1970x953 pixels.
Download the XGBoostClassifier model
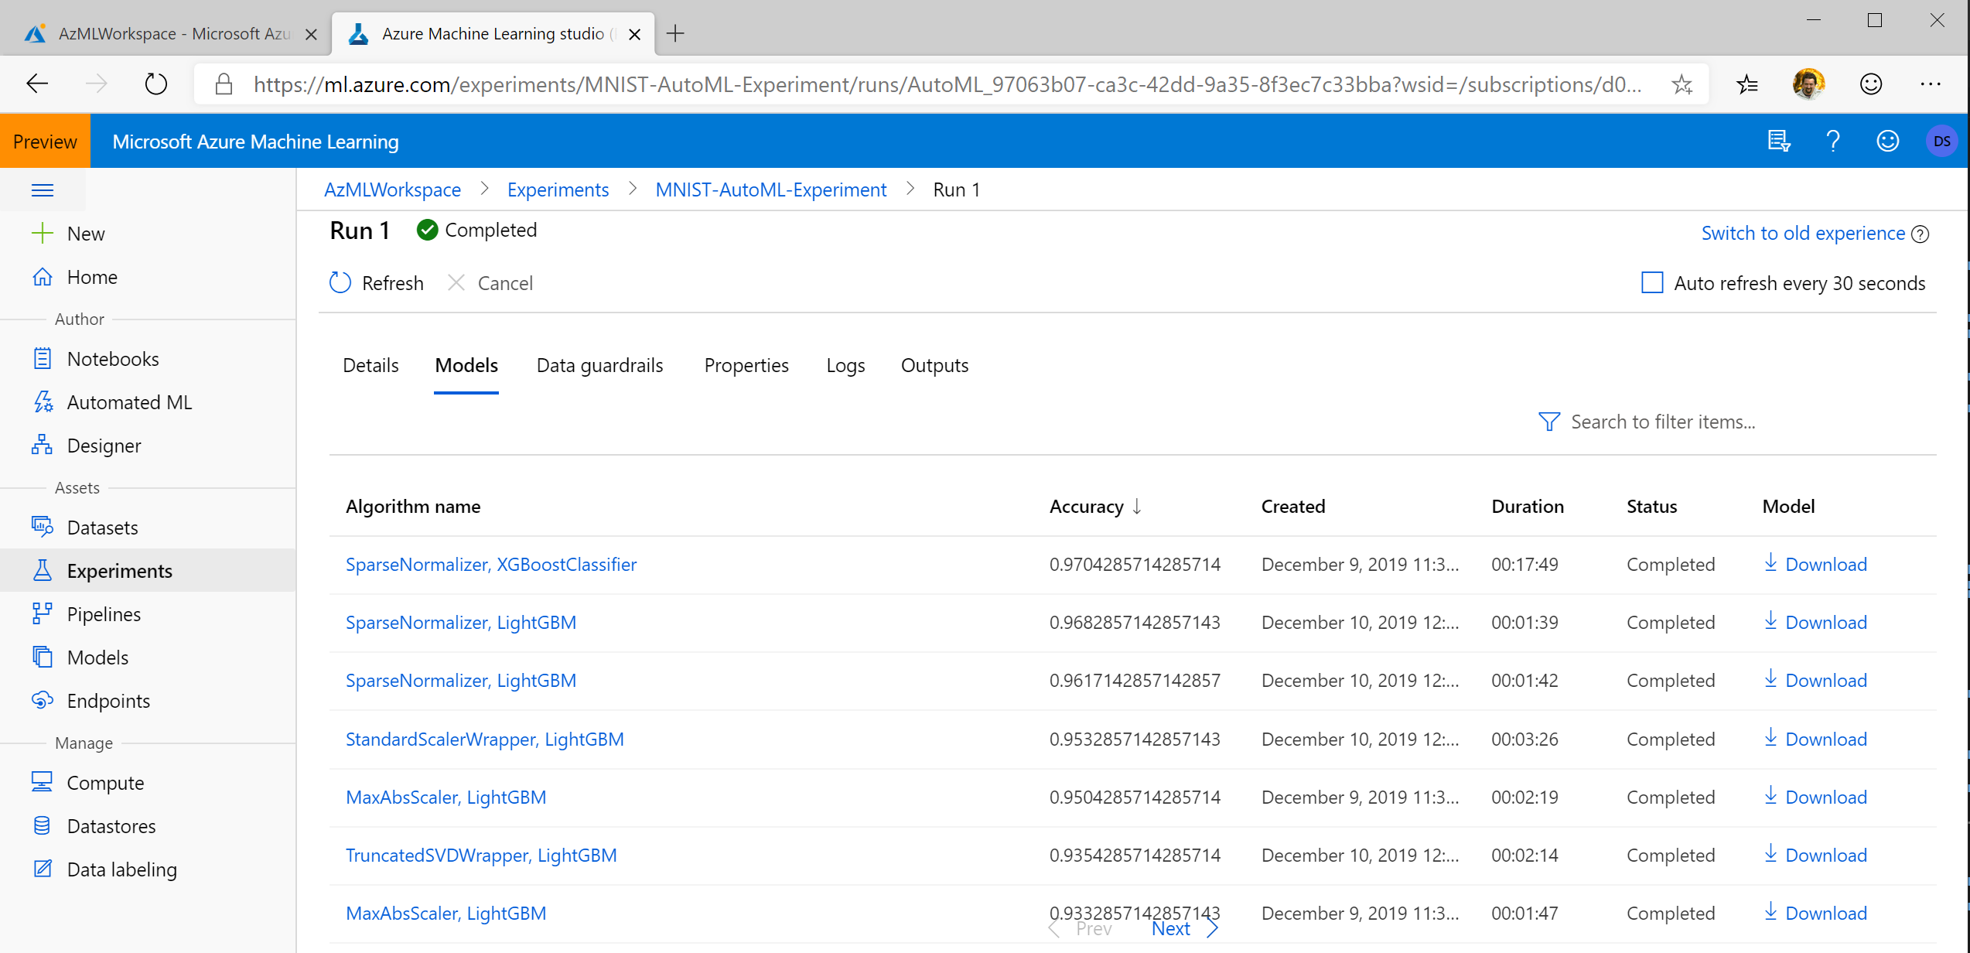click(1815, 565)
